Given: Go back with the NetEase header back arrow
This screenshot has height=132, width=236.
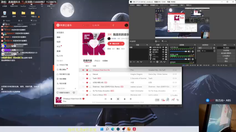Looking at the screenshot, I should pyautogui.click(x=84, y=25).
